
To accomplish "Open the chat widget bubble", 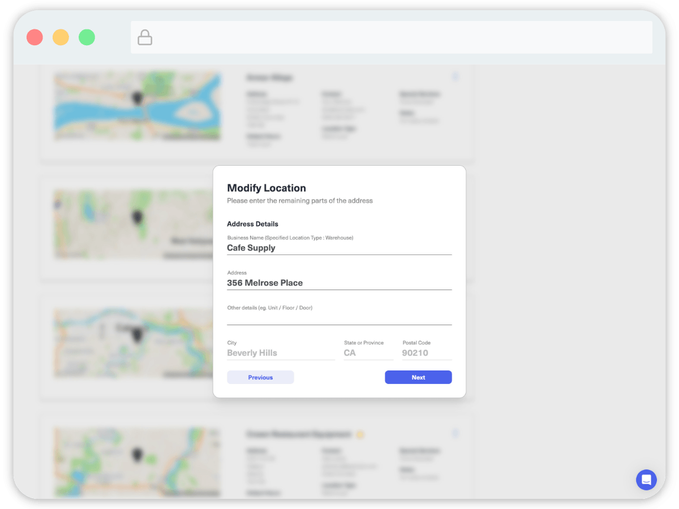I will click(x=646, y=480).
